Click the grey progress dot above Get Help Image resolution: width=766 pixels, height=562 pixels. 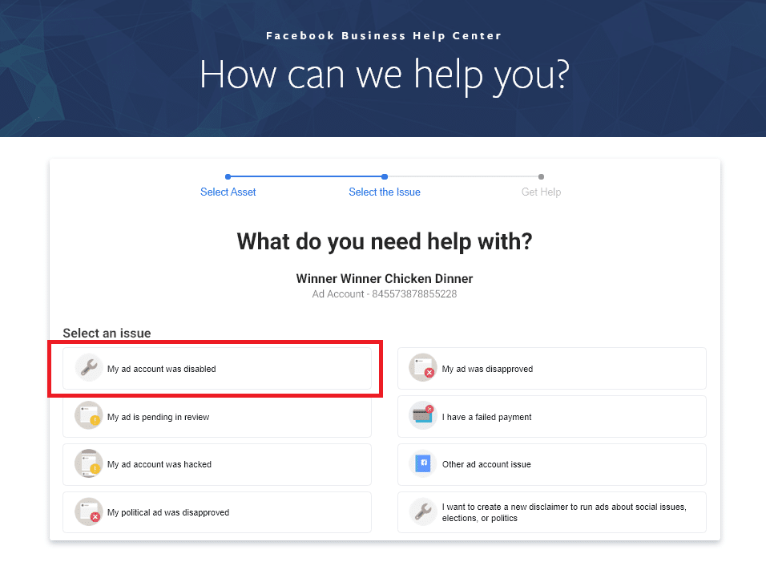[541, 176]
